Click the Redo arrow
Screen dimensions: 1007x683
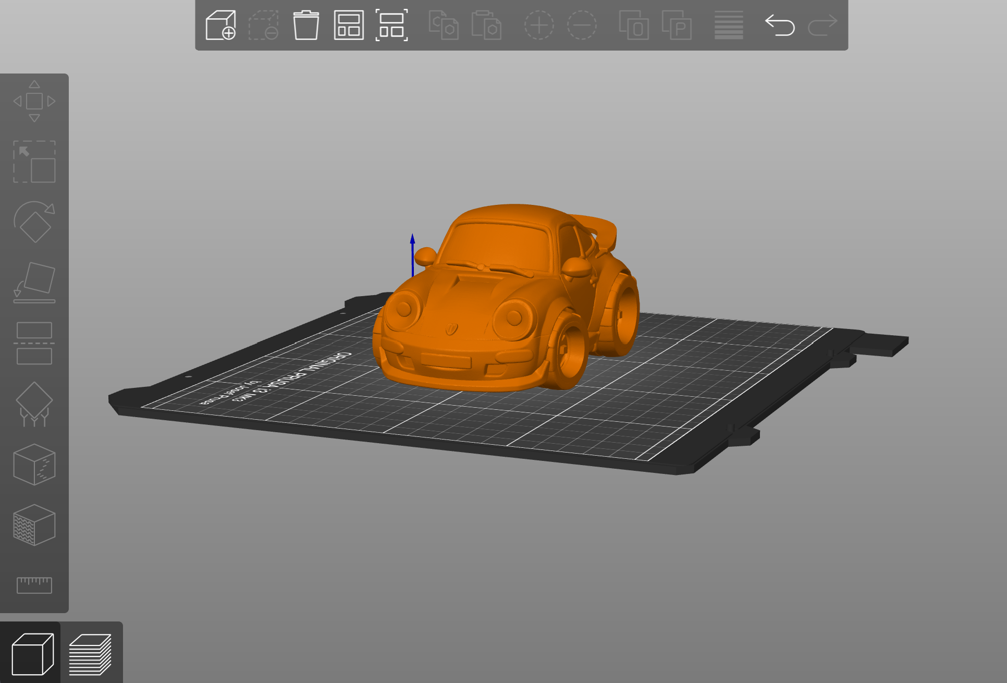coord(822,25)
